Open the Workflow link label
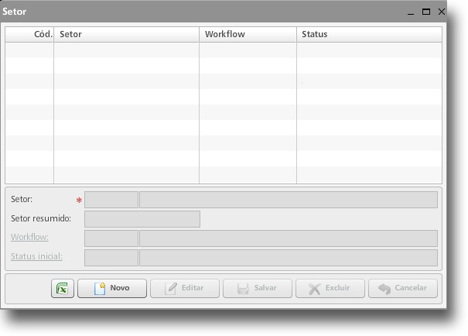Screen dimensions: 468x336 (x=29, y=237)
